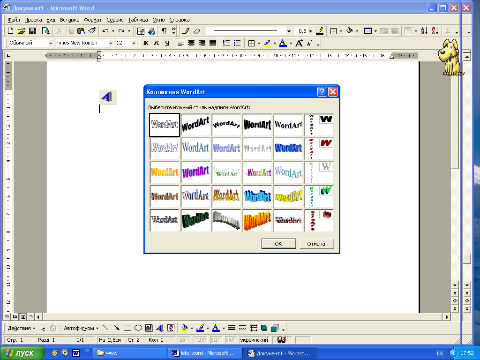The image size is (480, 360).
Task: Open the Правка menu
Action: click(x=33, y=20)
